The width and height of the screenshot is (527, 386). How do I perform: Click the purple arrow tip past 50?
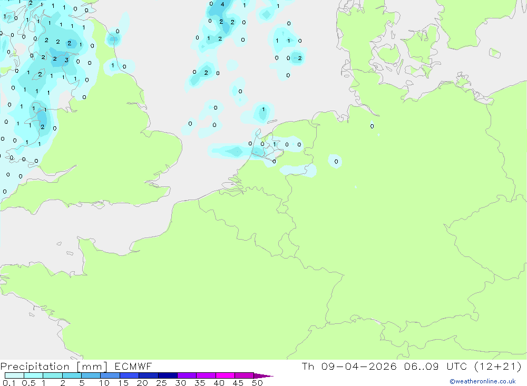pyautogui.click(x=263, y=376)
